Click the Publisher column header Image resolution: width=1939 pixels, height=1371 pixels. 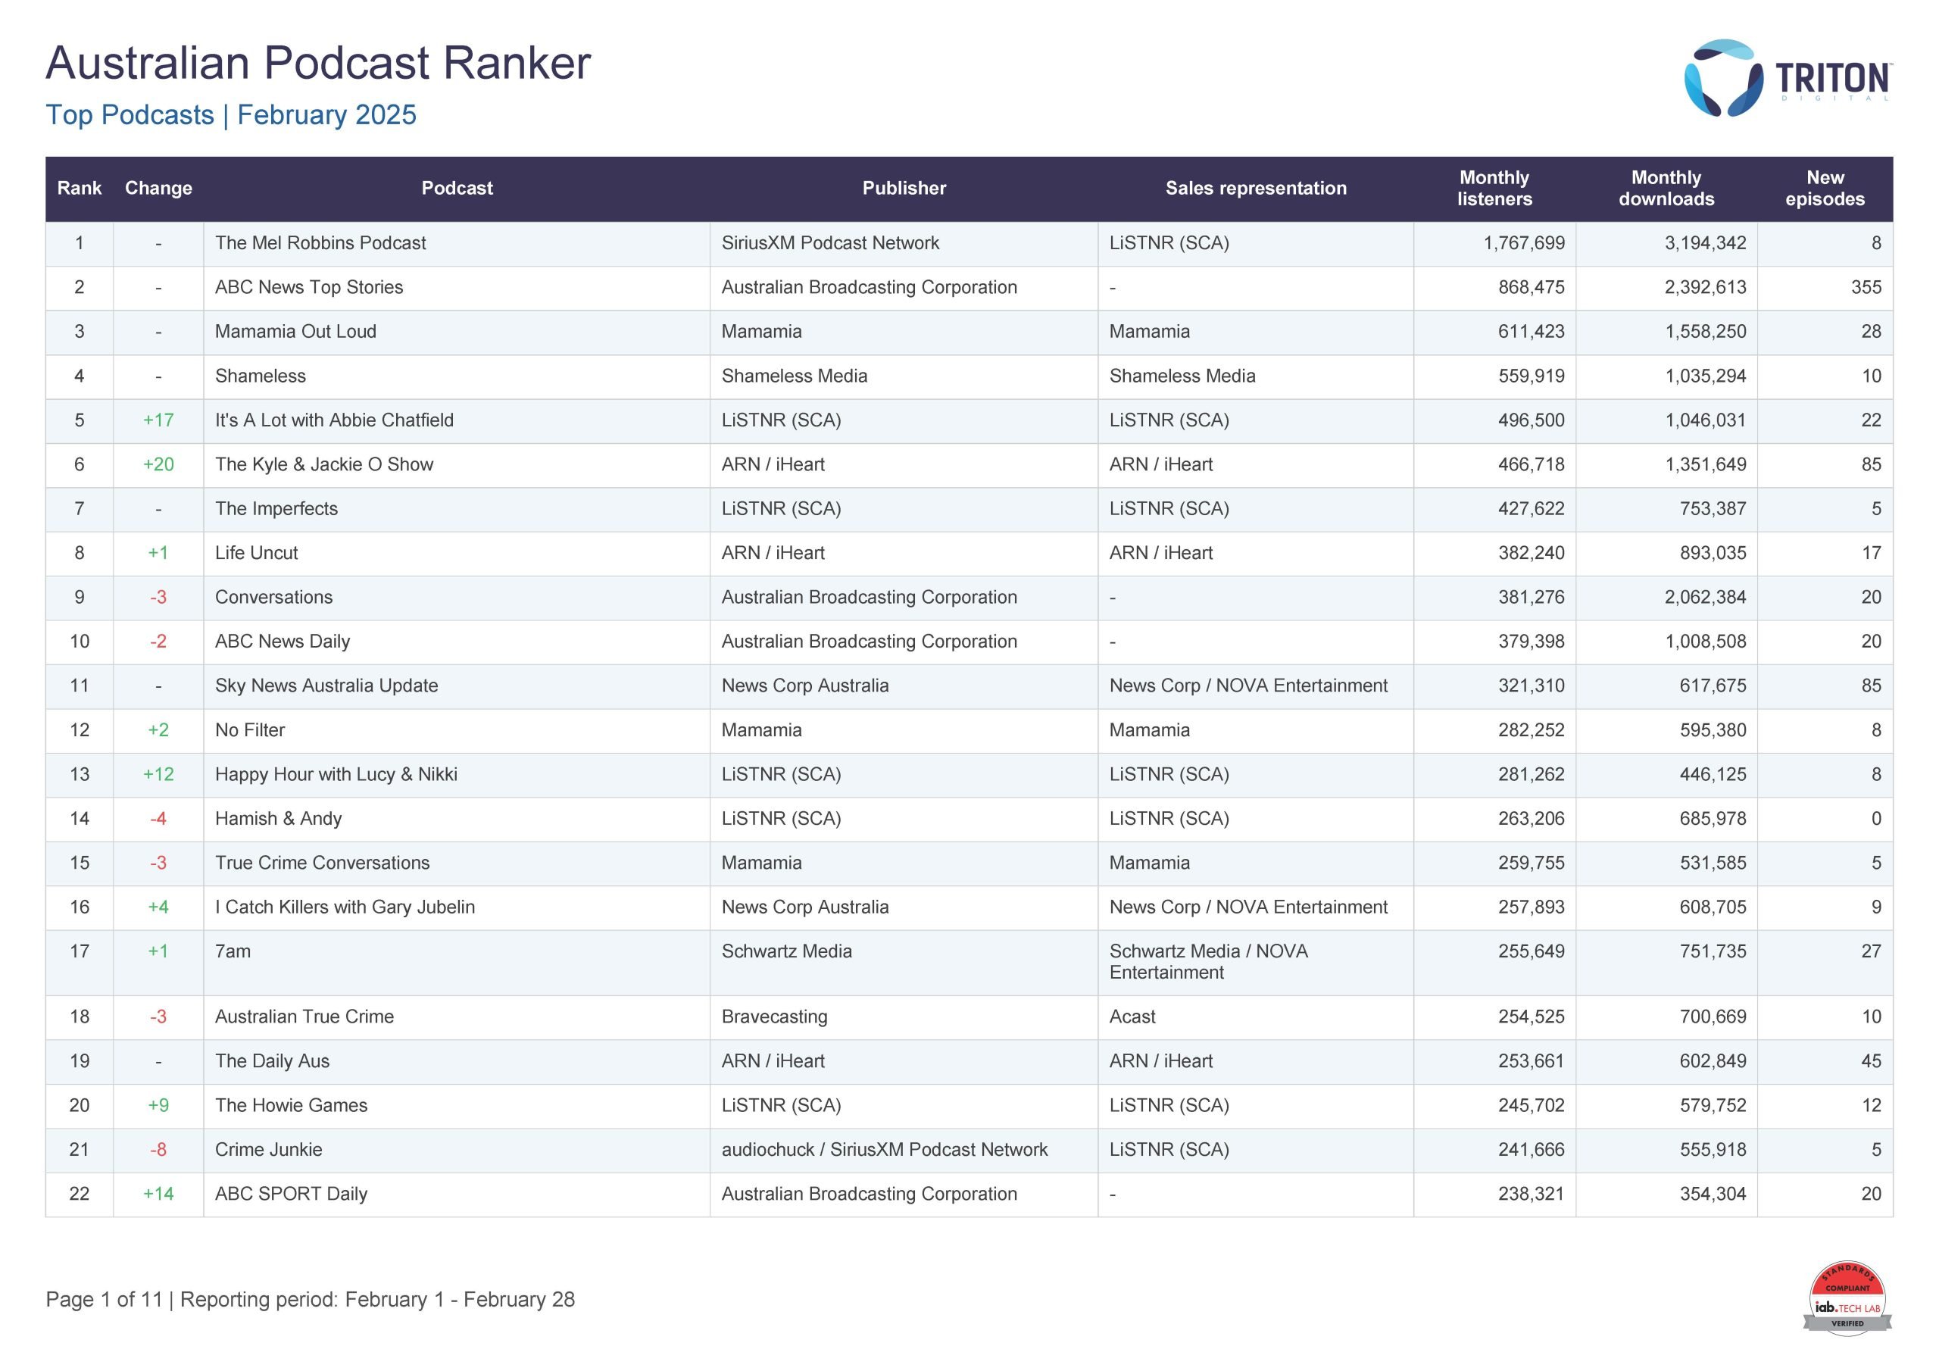pyautogui.click(x=904, y=189)
